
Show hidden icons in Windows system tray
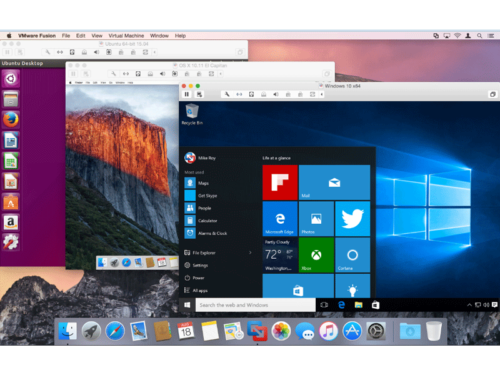click(x=469, y=305)
